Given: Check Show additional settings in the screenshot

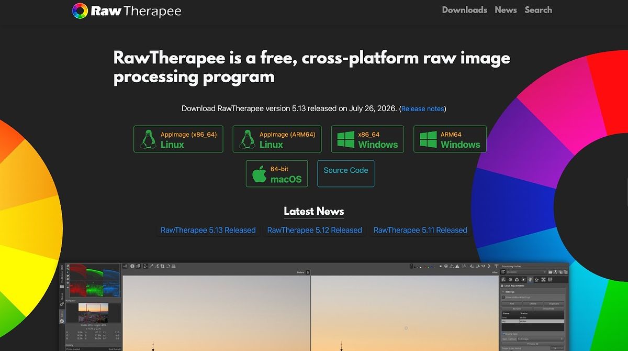Looking at the screenshot, I should pos(503,297).
